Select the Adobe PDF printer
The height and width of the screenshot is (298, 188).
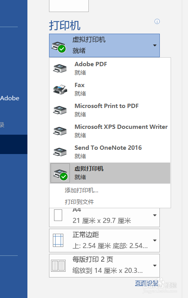[110, 69]
